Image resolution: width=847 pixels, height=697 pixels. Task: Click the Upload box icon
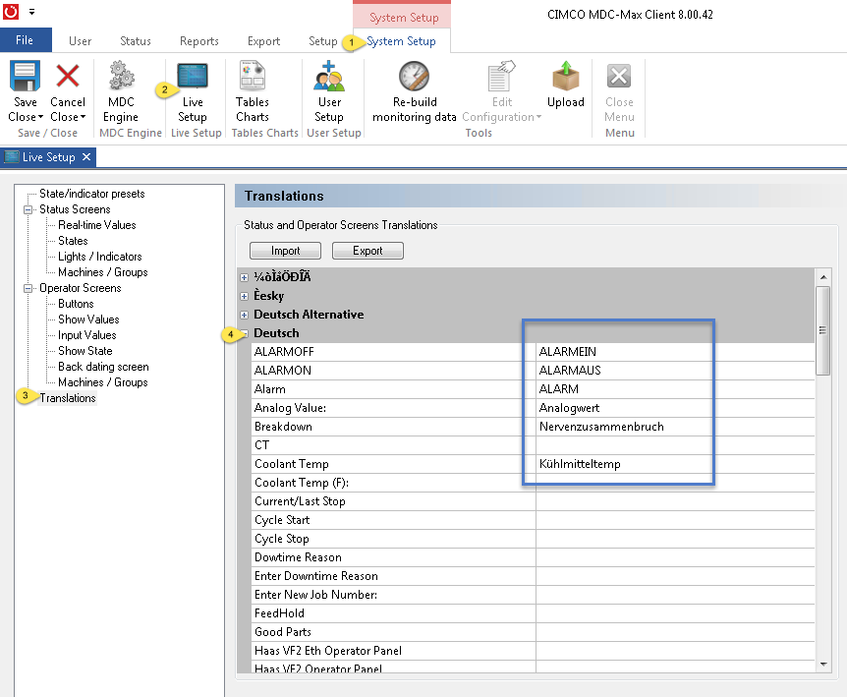566,76
